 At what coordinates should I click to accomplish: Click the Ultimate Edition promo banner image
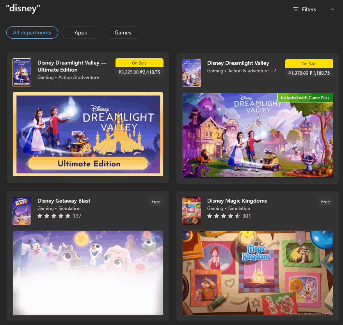click(x=88, y=135)
